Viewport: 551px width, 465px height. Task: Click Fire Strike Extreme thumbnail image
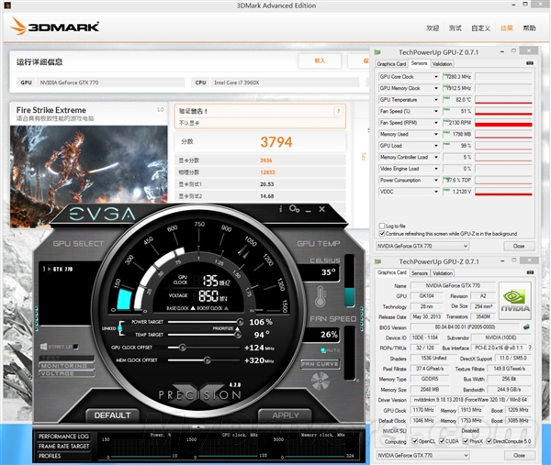[x=89, y=177]
